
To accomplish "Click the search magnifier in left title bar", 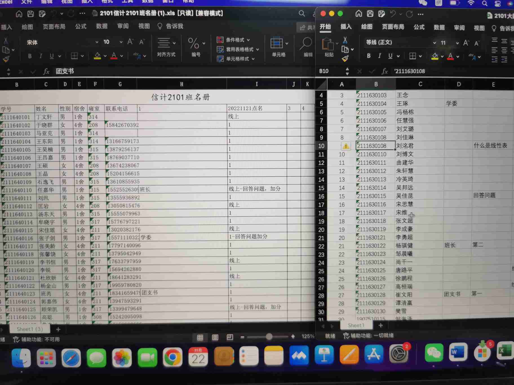I will tap(302, 13).
